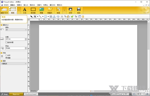
Task: Click the margin field spinner arrows
Action: pos(26,48)
